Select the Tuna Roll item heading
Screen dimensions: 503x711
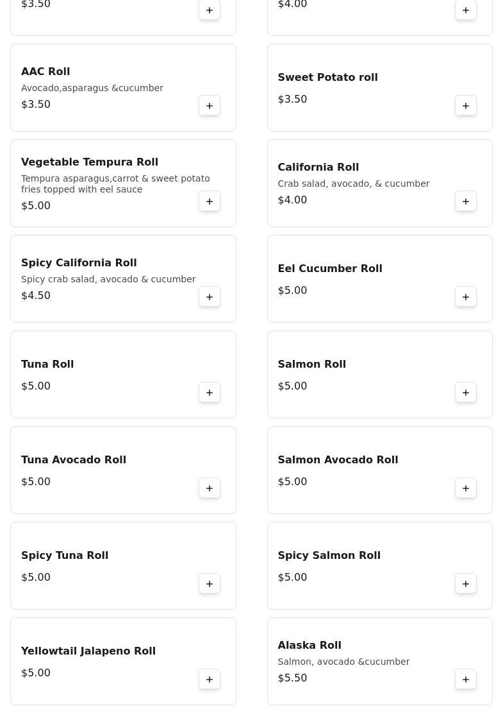click(x=47, y=364)
